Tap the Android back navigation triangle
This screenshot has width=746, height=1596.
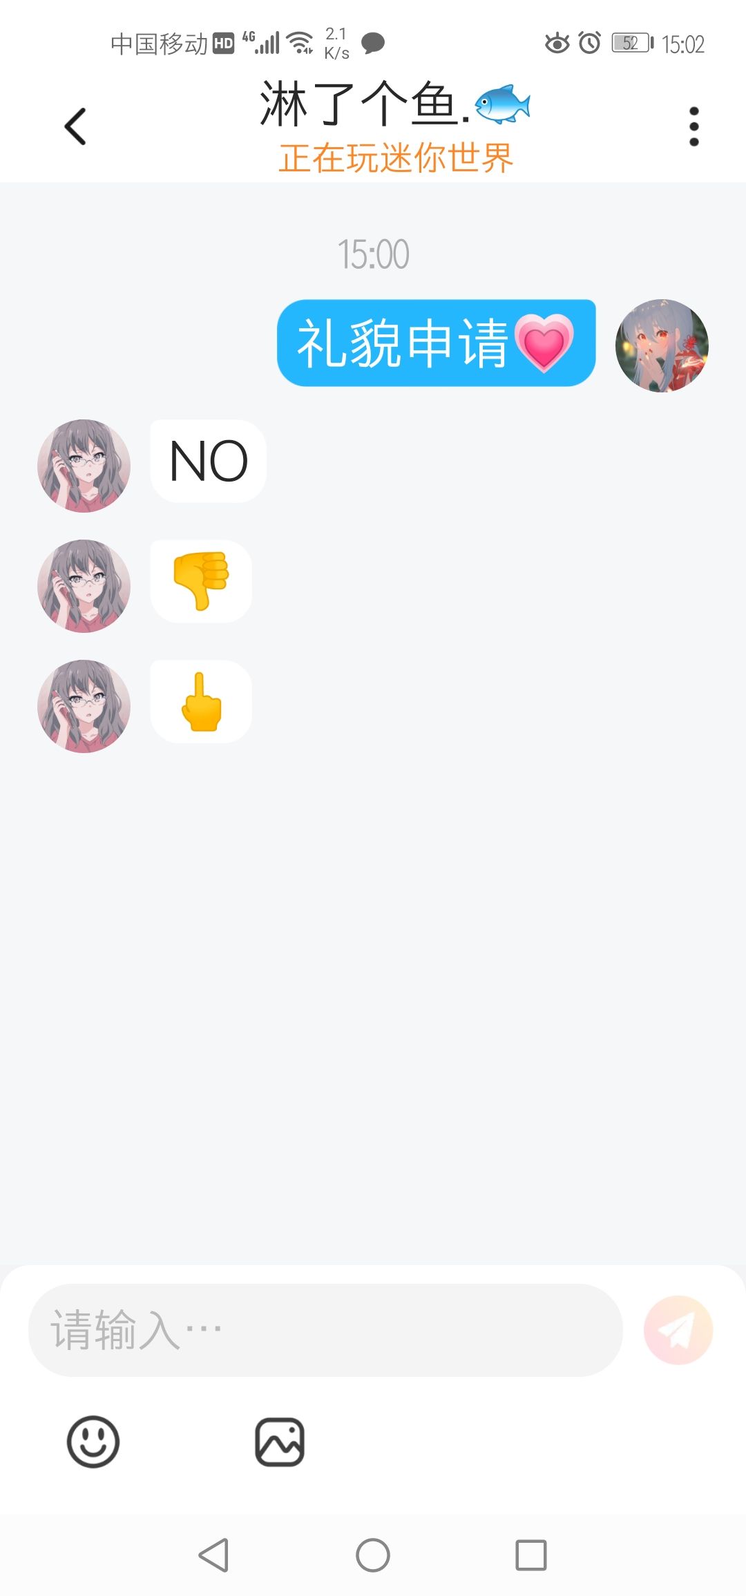point(213,1555)
